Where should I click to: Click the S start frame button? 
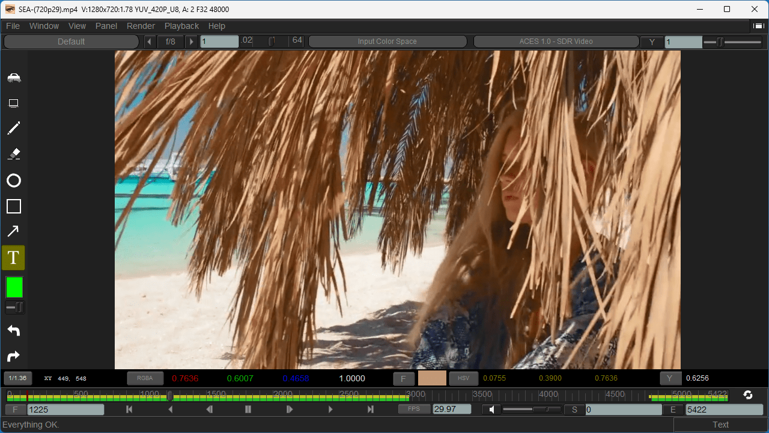[574, 410]
